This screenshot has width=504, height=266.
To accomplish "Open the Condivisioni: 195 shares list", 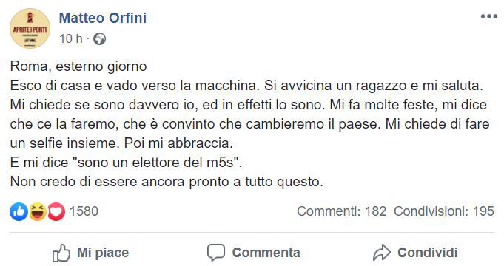I will [x=444, y=211].
